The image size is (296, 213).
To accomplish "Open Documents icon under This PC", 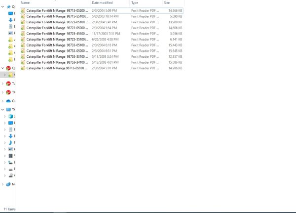I will coord(10,129).
